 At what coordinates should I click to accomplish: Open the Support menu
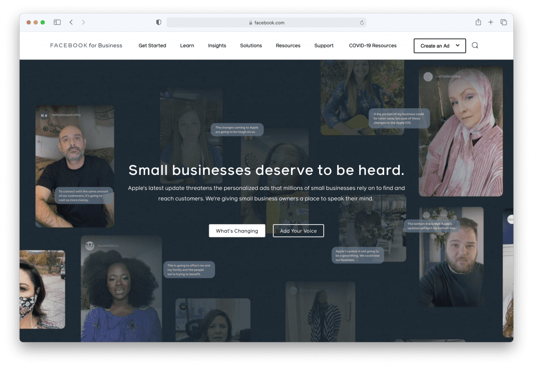coord(324,45)
